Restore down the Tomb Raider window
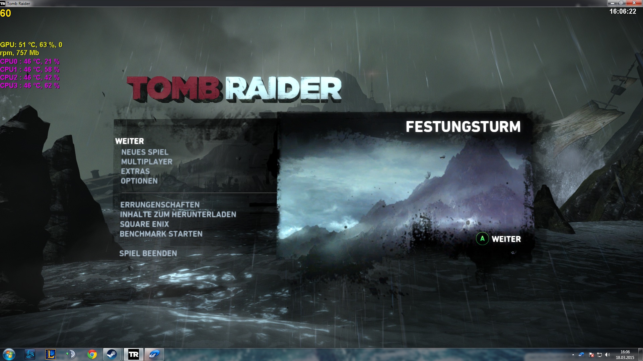Screen dimensions: 643x361 pos(621,3)
